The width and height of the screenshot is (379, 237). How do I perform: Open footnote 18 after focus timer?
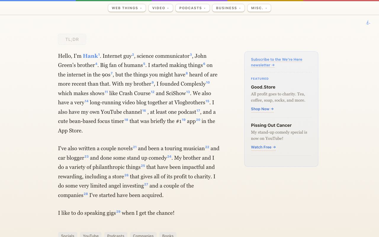[126, 120]
